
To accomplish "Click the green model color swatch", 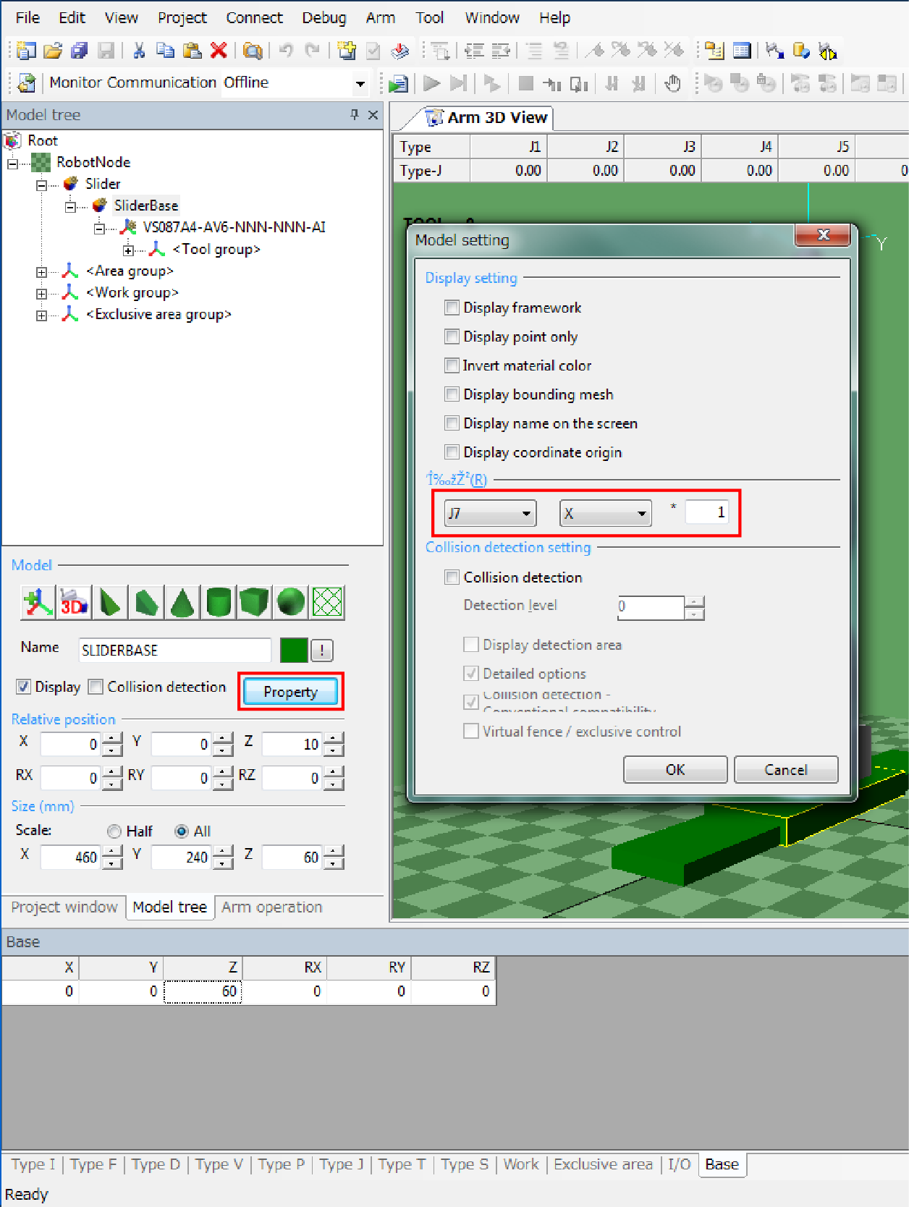I will (294, 650).
